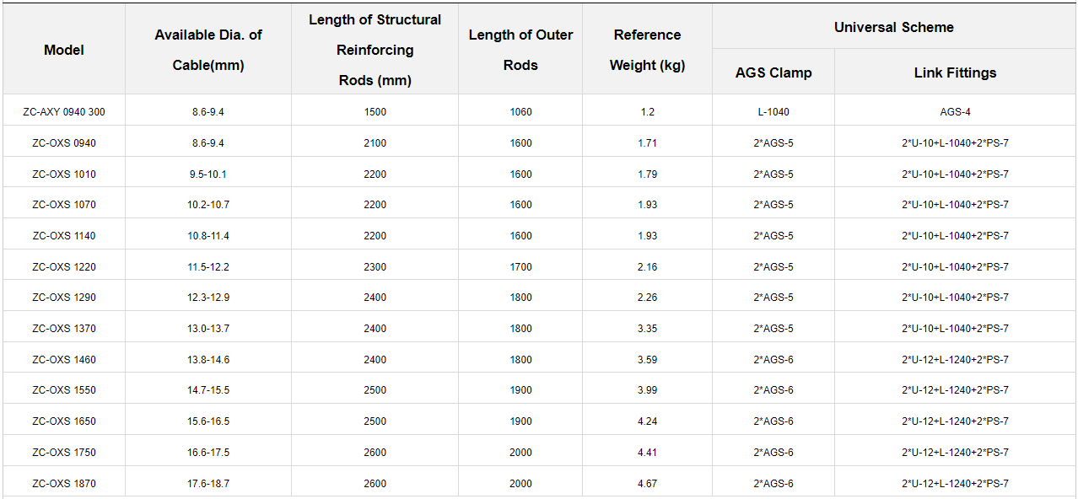Click the 1060 outer rods length cell

point(520,112)
